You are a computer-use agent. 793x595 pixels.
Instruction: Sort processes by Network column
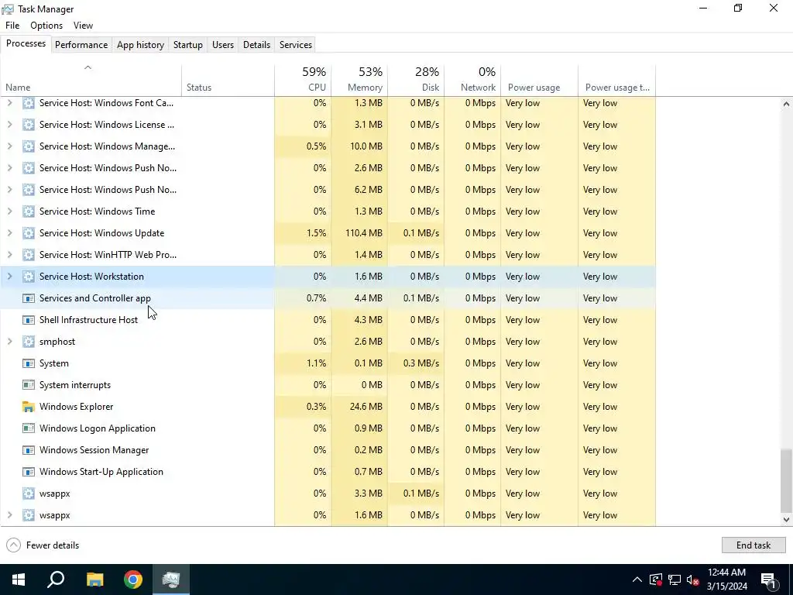pos(473,80)
